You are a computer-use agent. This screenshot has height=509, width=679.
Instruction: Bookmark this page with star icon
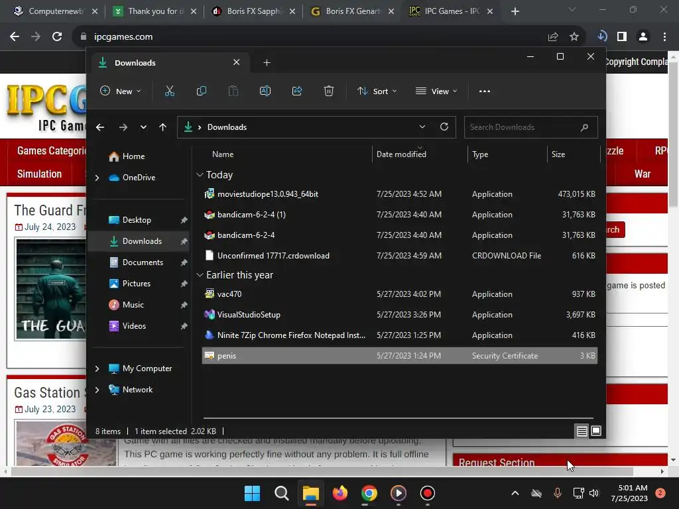(574, 37)
